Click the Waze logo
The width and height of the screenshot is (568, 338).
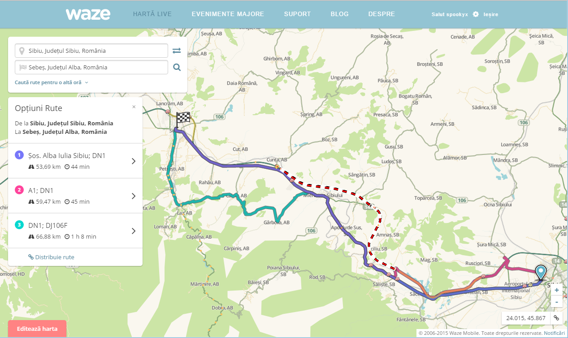click(x=88, y=14)
